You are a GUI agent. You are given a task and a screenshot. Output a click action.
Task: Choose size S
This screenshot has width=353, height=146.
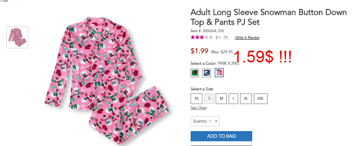click(209, 99)
